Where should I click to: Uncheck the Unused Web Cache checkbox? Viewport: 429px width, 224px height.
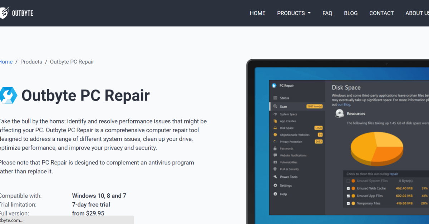pos(348,188)
